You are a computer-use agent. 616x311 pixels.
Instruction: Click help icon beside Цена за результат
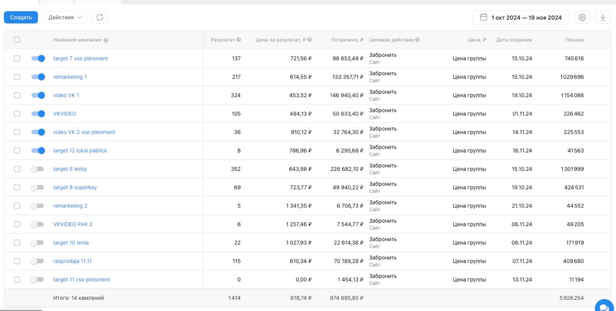pyautogui.click(x=309, y=39)
